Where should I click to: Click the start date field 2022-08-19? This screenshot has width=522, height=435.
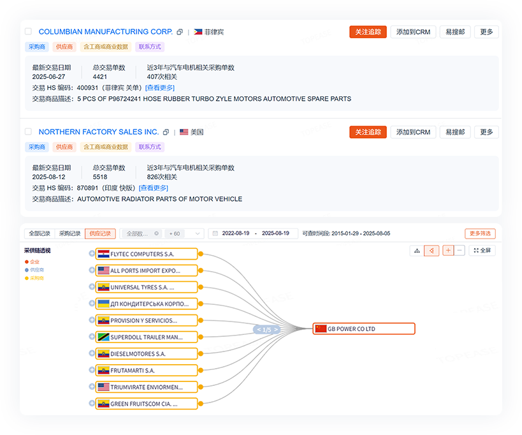pos(235,233)
